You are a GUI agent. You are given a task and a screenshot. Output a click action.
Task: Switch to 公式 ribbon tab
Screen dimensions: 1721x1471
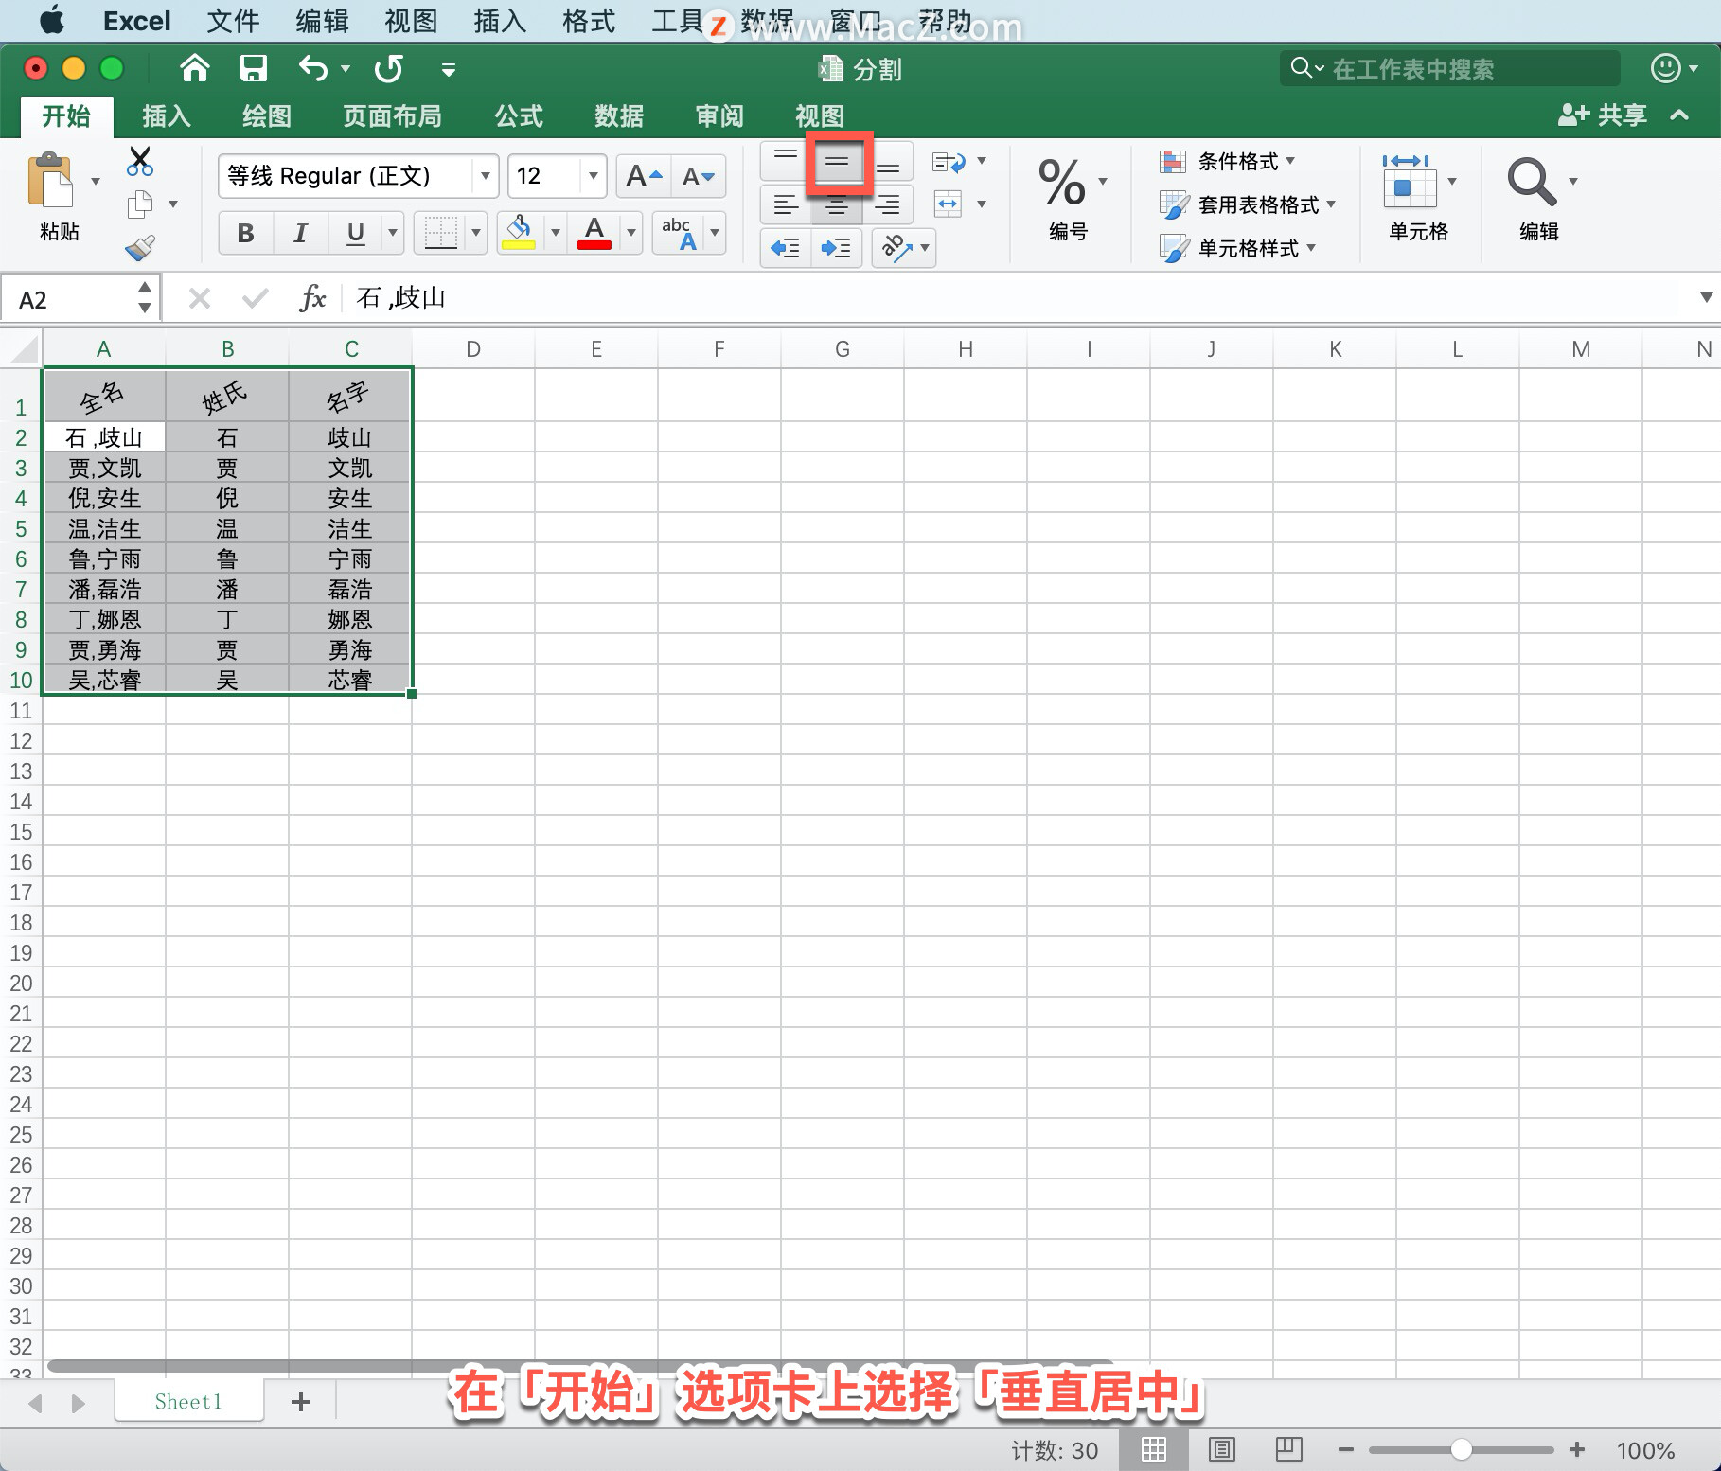[x=519, y=115]
